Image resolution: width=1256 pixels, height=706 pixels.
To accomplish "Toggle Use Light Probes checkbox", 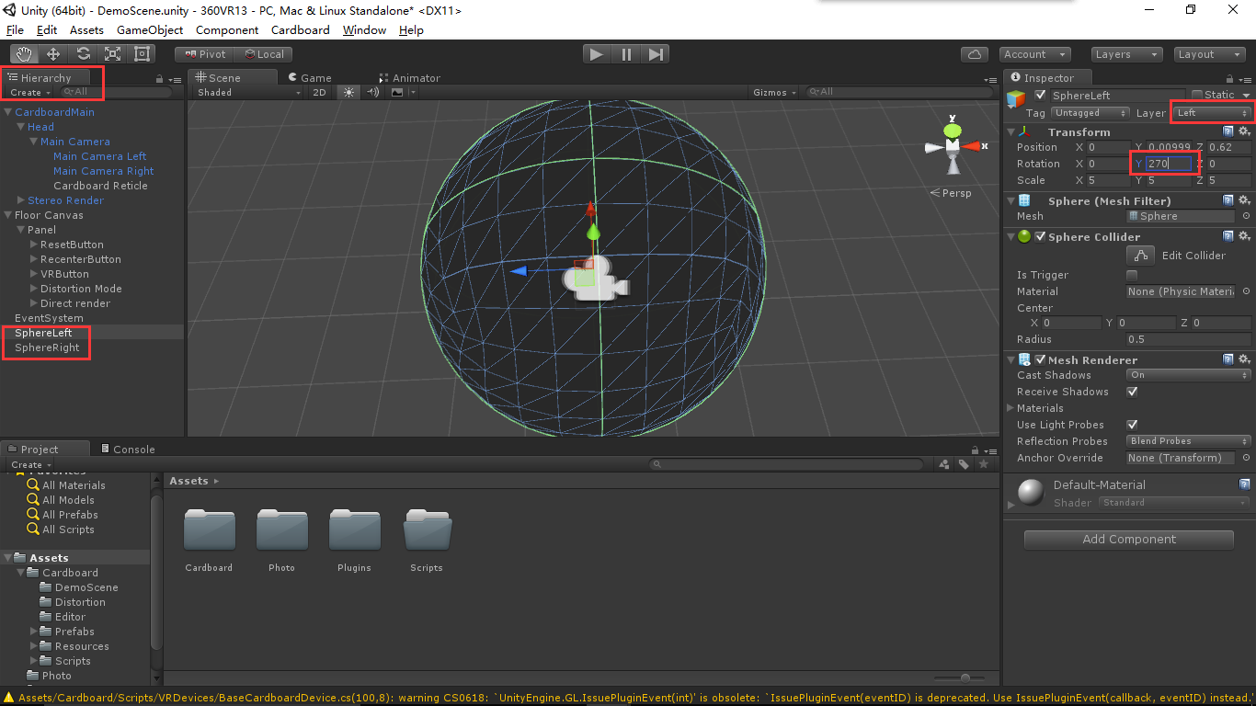I will coord(1132,425).
